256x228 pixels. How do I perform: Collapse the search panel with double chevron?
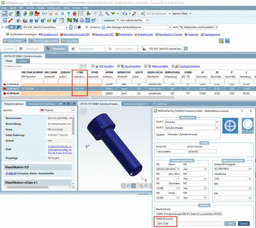pos(3,27)
